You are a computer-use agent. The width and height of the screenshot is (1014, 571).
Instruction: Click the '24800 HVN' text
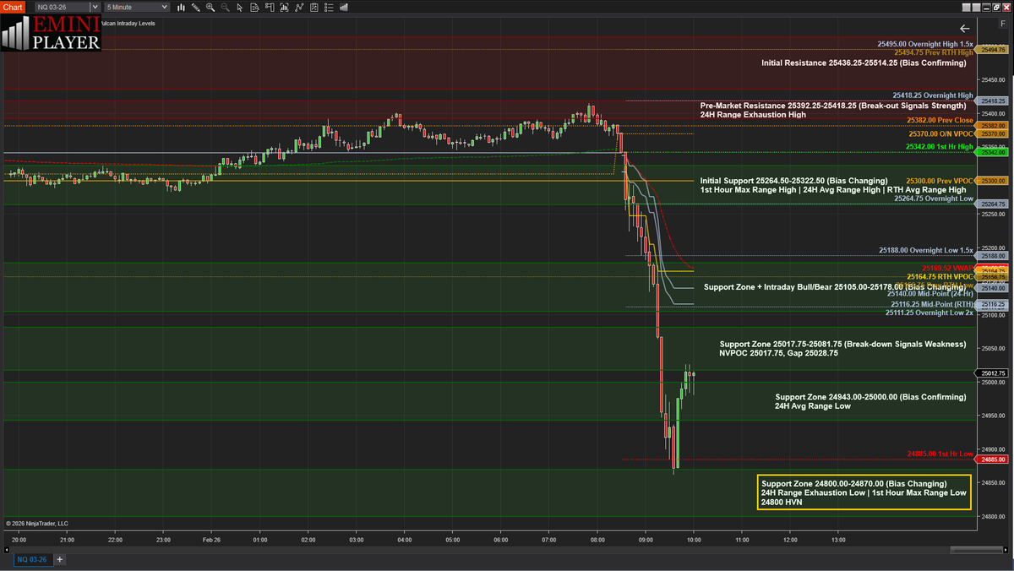[x=782, y=502]
